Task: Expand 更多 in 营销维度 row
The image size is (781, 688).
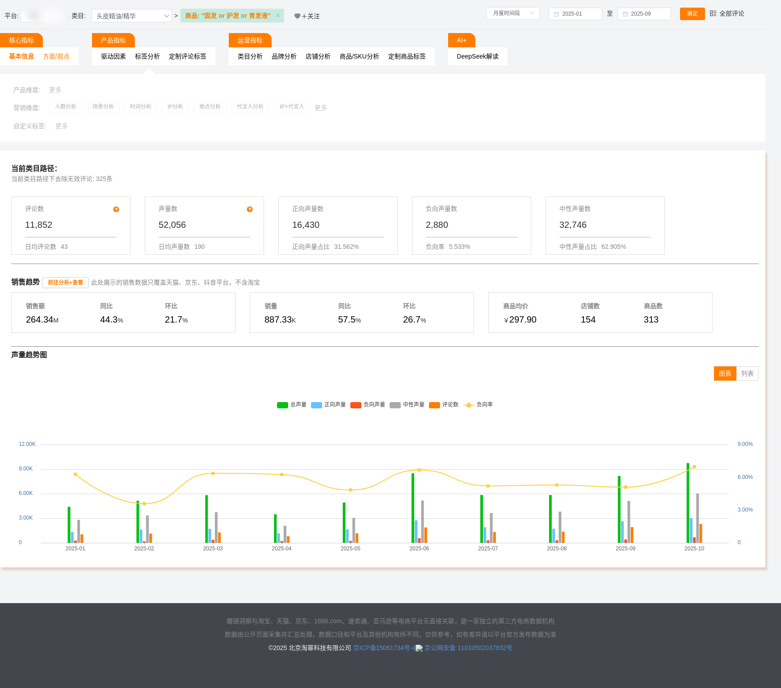Action: coord(320,108)
